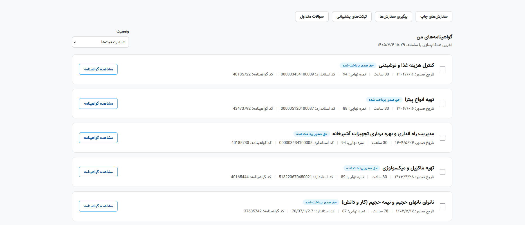View certificate with code 40185730
Viewport: 525px width, 225px height.
[x=98, y=138]
